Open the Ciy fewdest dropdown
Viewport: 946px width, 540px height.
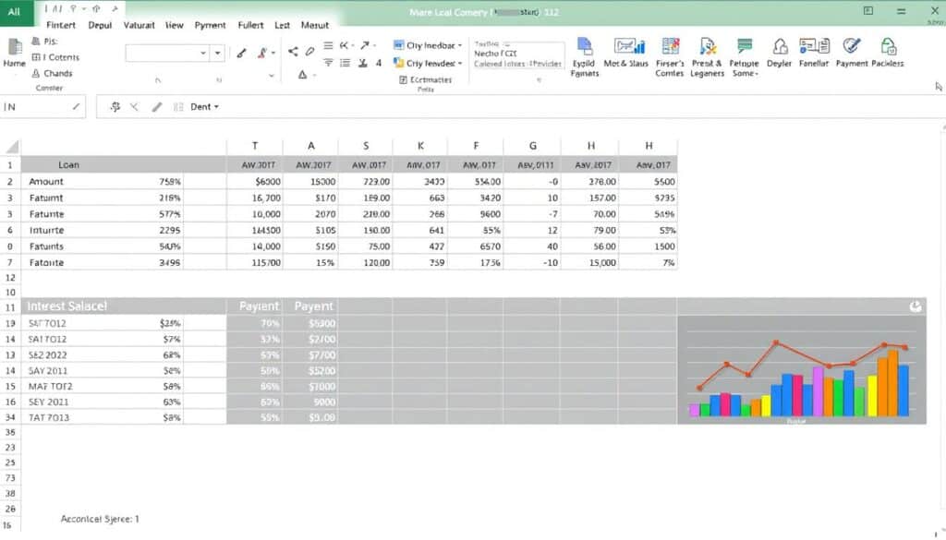pos(460,64)
